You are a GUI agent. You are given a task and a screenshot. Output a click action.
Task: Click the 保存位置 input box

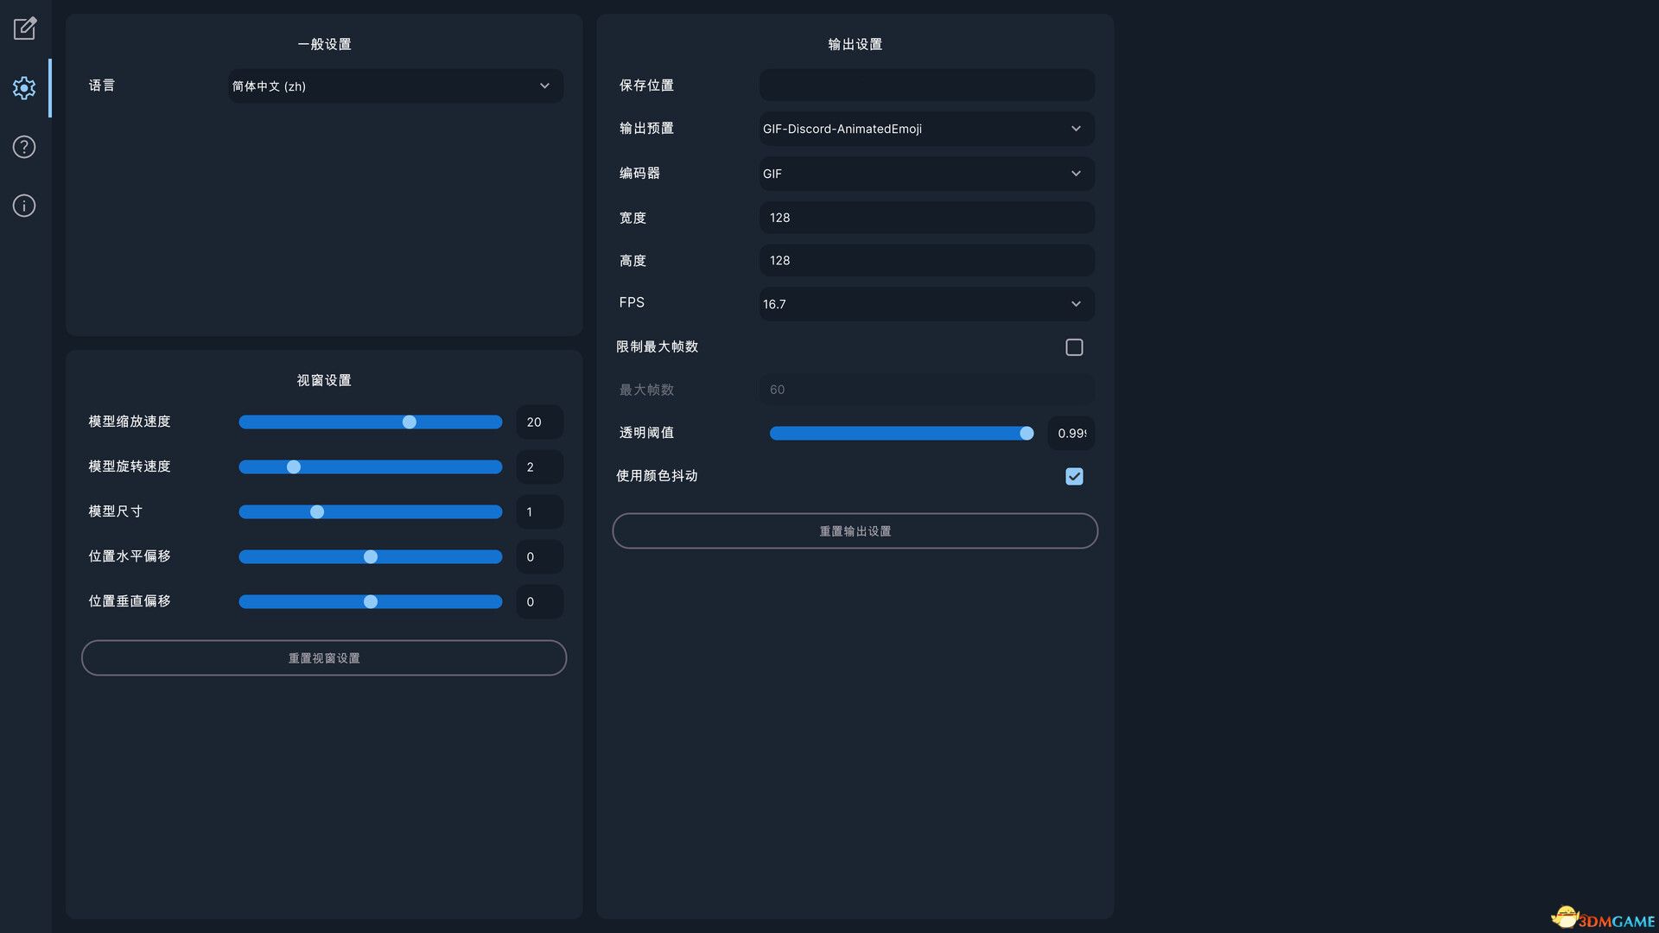pos(925,85)
